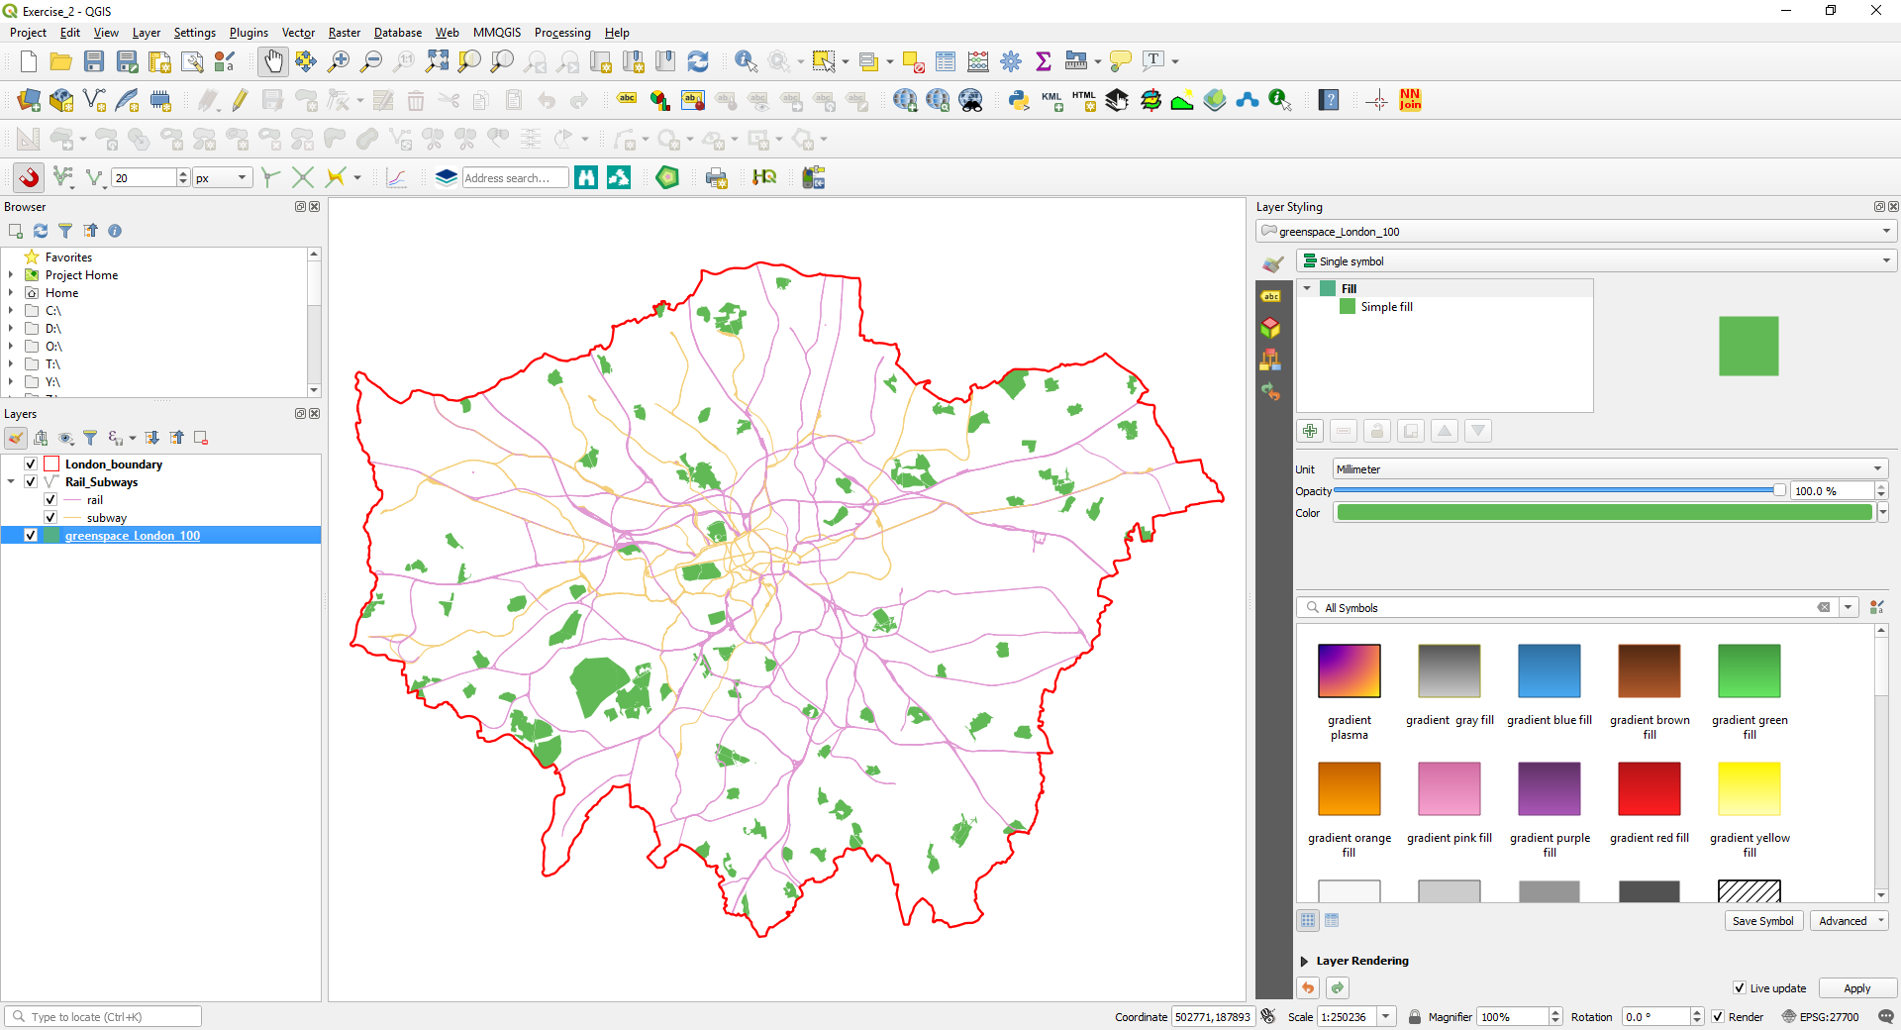Viewport: 1901px width, 1030px height.
Task: Click the Filter Browser funnel icon
Action: click(x=65, y=231)
